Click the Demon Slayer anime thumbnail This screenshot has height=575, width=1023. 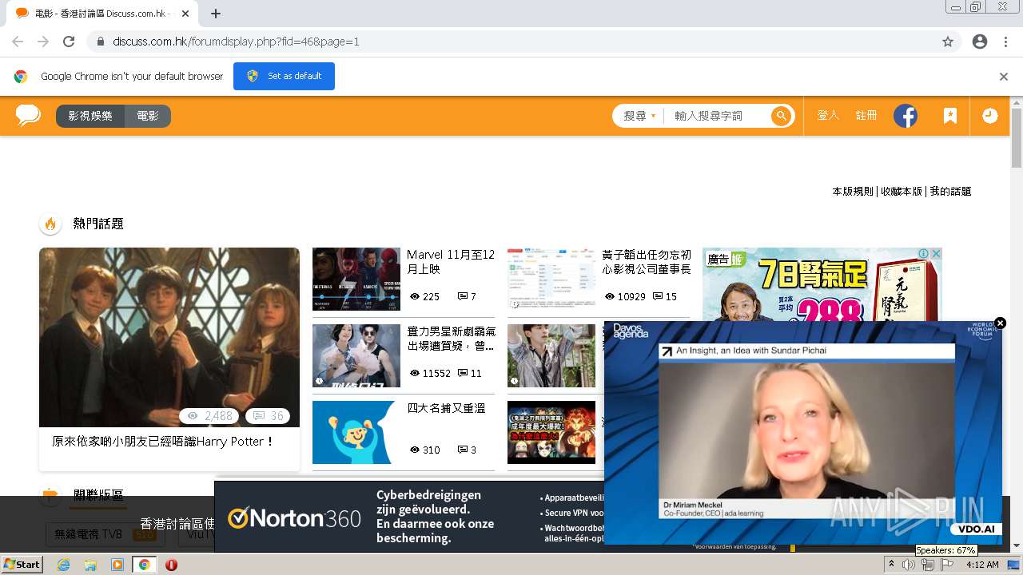(x=551, y=432)
